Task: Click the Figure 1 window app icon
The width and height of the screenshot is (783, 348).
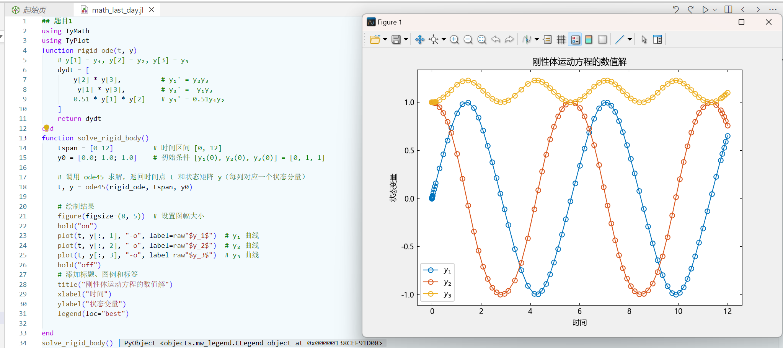Action: coord(371,22)
